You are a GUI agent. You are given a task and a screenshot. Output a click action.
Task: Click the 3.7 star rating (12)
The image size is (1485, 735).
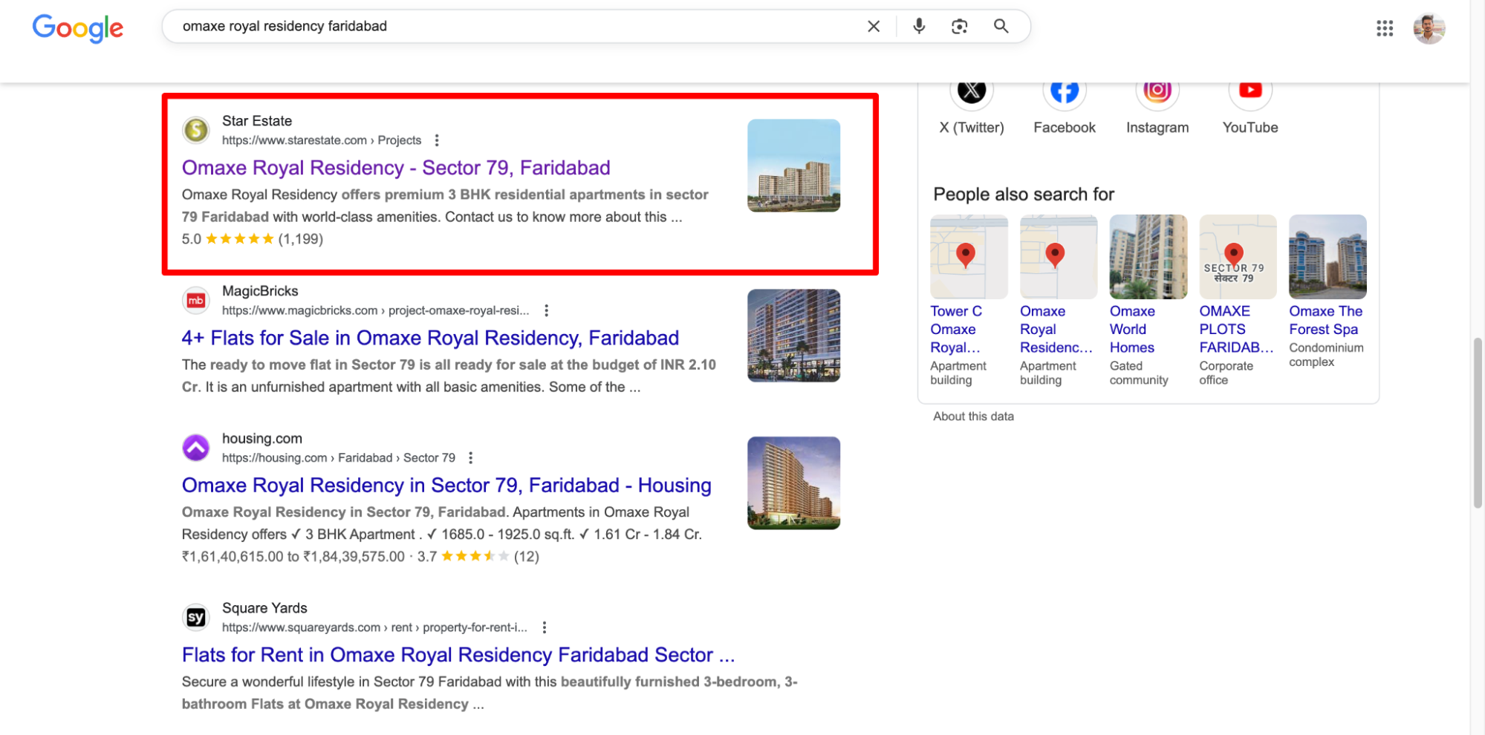[x=478, y=556]
